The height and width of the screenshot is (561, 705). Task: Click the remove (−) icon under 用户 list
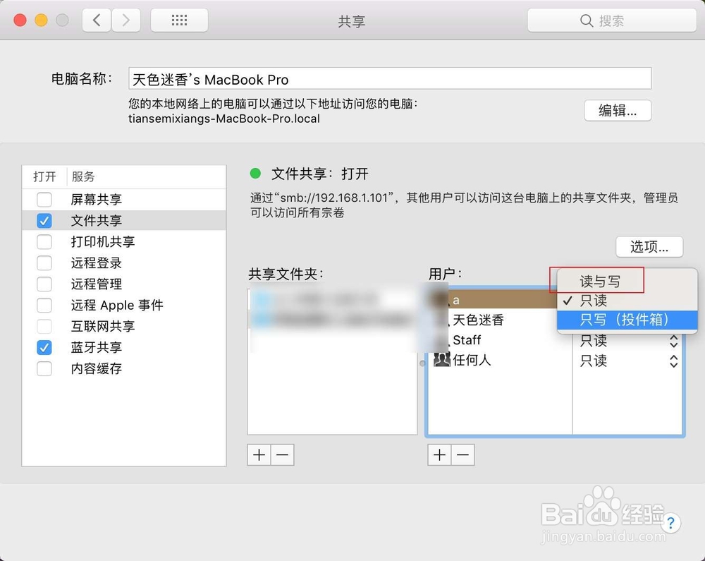(x=462, y=454)
